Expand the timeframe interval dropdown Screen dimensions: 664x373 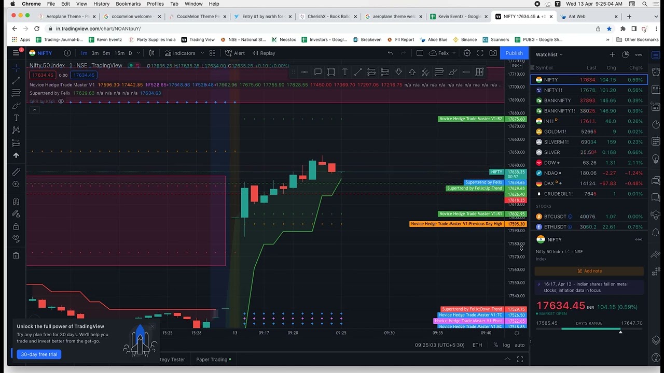[139, 53]
